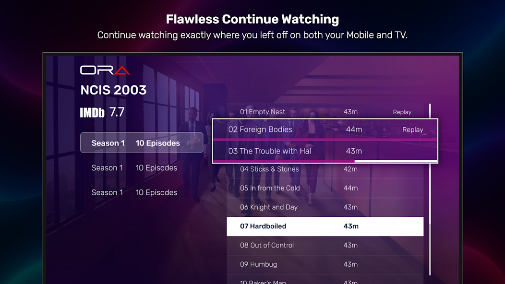This screenshot has height=284, width=505.
Task: Replay episode 01 Empty Nest
Action: click(x=402, y=112)
